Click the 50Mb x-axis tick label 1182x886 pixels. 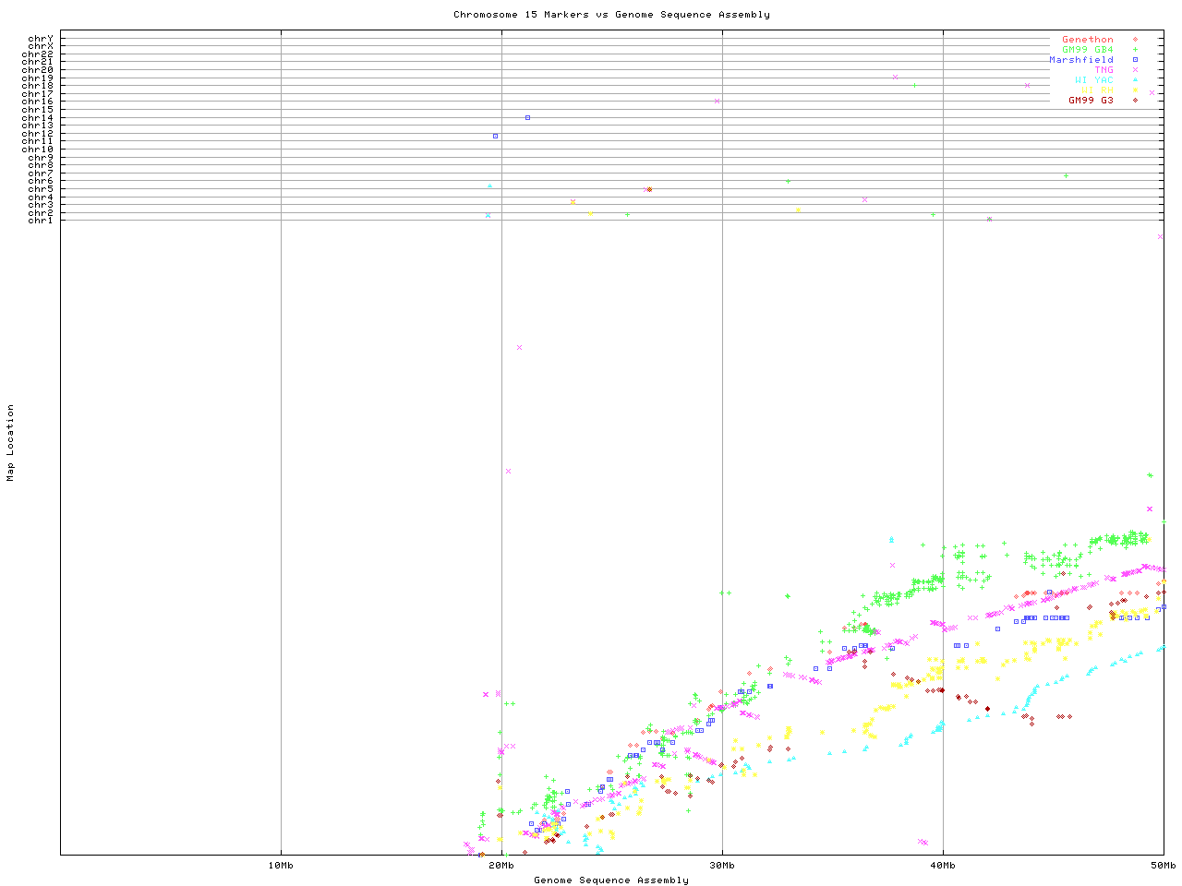1163,866
